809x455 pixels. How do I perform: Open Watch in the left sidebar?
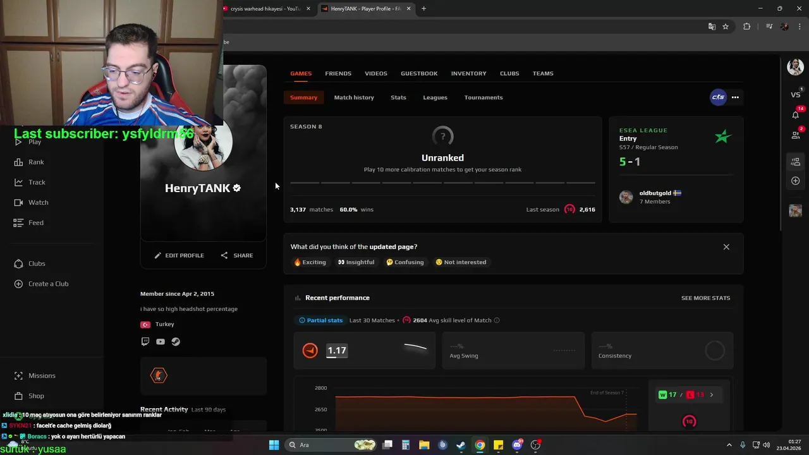(x=31, y=202)
